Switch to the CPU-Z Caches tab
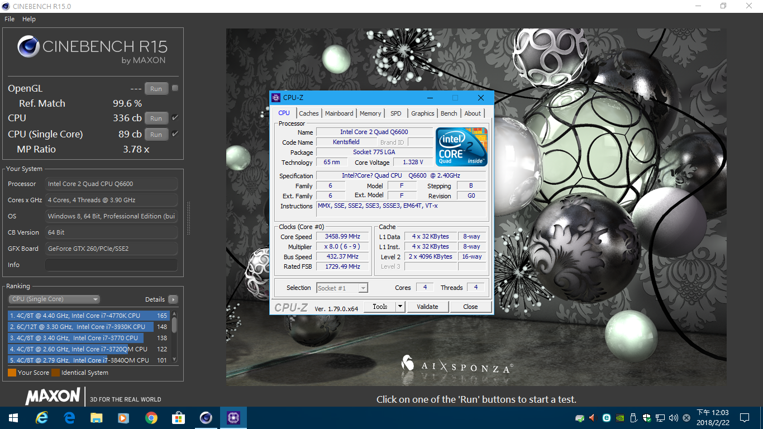This screenshot has height=429, width=763. 309,113
